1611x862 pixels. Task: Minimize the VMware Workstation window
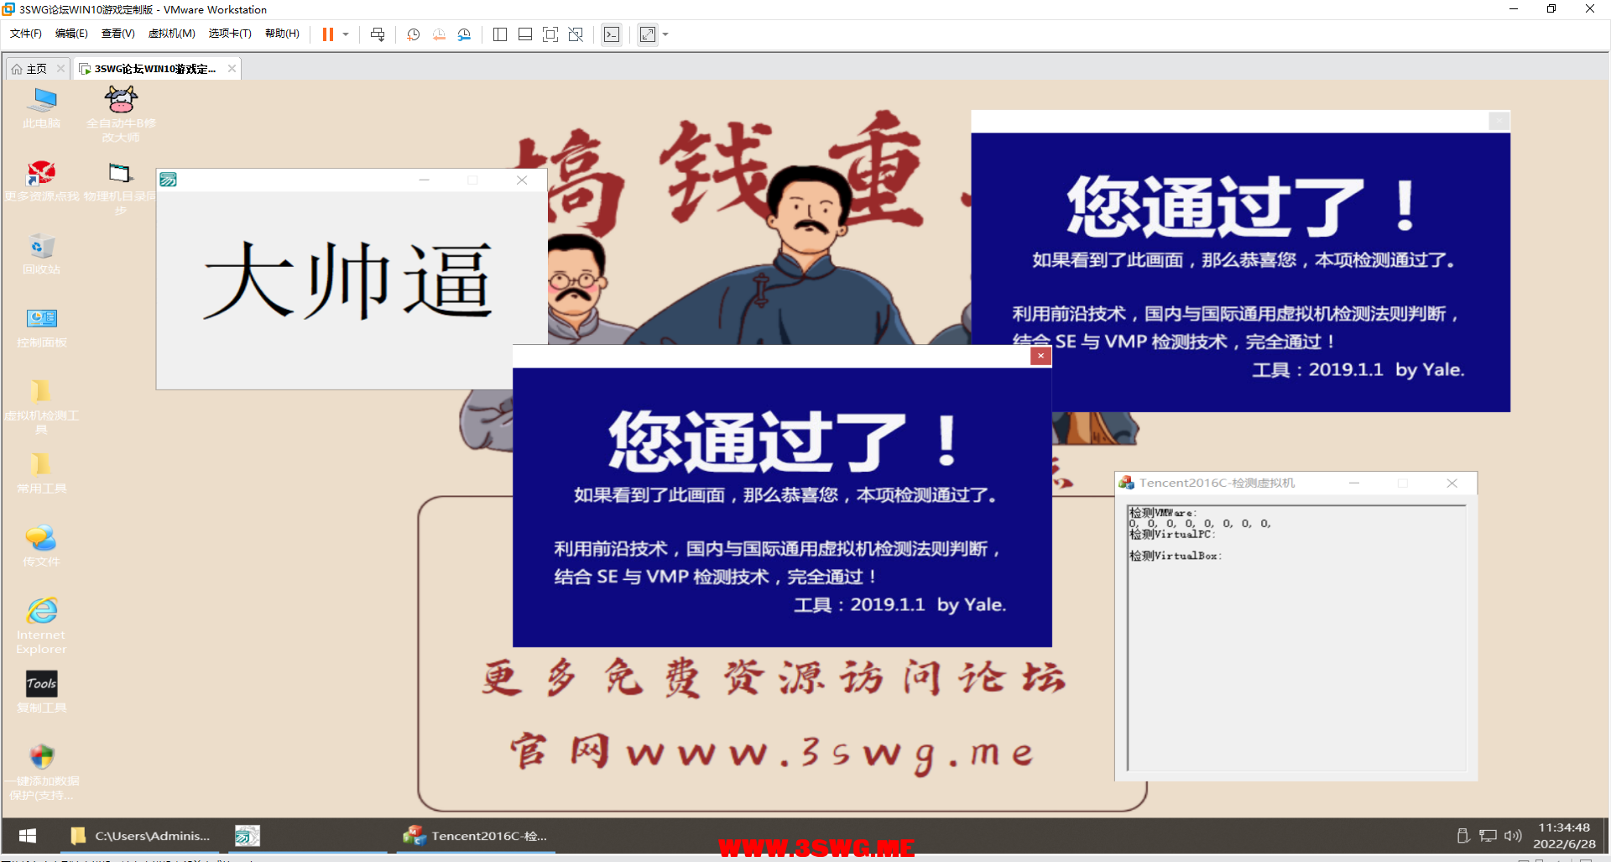pyautogui.click(x=1514, y=9)
